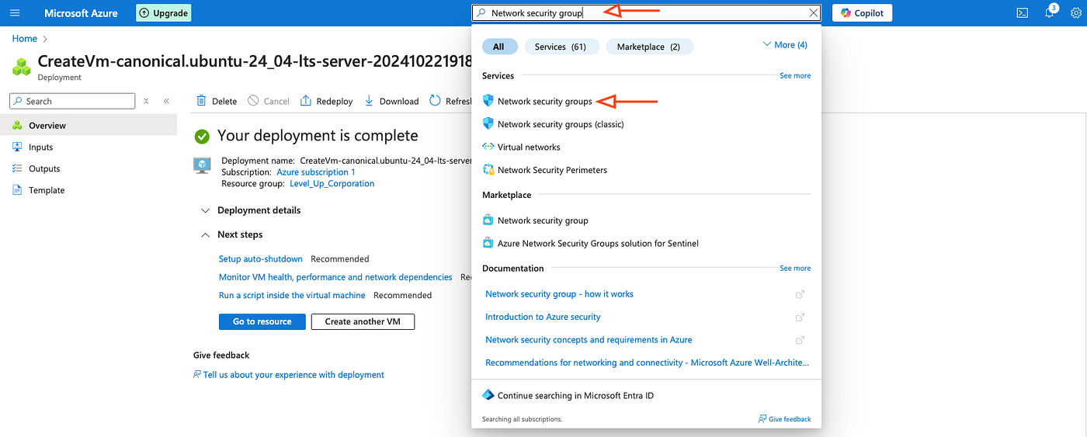Click See more next to Services
1087x437 pixels.
(795, 75)
